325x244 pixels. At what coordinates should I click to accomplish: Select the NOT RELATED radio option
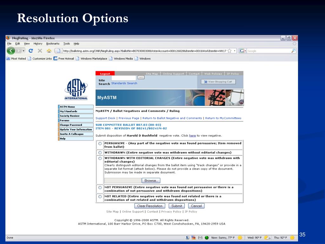100,196
